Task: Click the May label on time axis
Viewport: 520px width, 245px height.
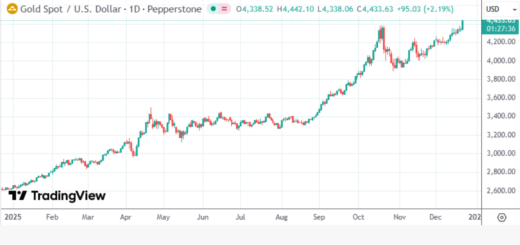Action: click(x=163, y=217)
